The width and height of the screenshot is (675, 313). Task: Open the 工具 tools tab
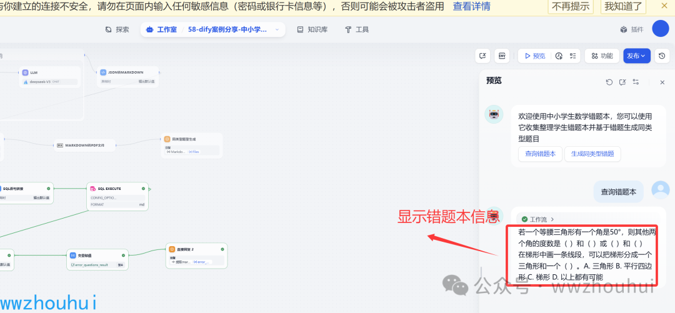357,29
